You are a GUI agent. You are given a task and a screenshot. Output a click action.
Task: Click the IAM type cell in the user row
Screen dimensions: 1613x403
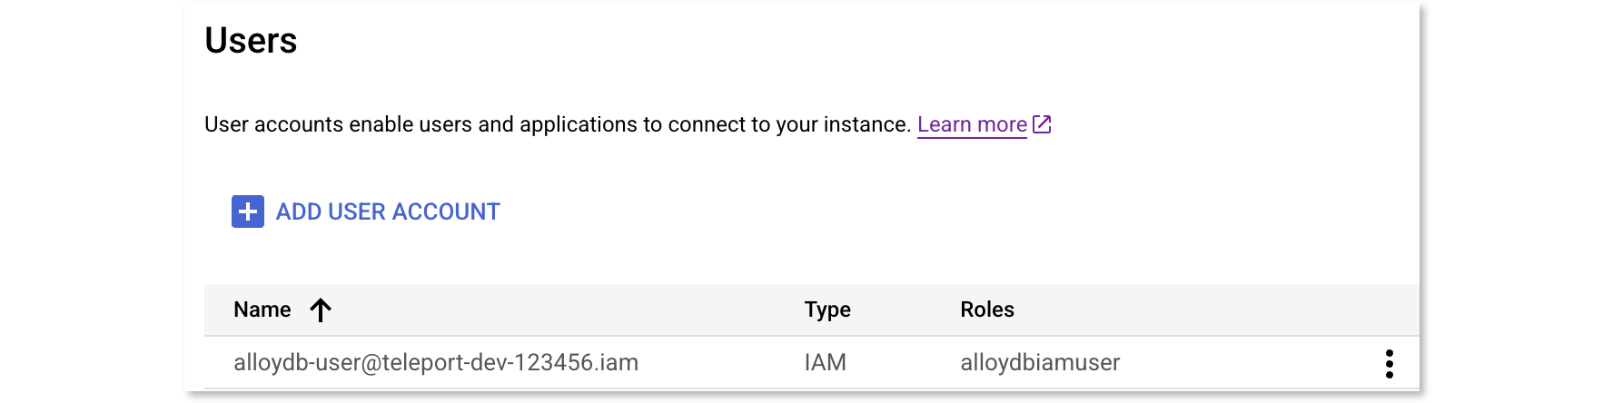825,363
